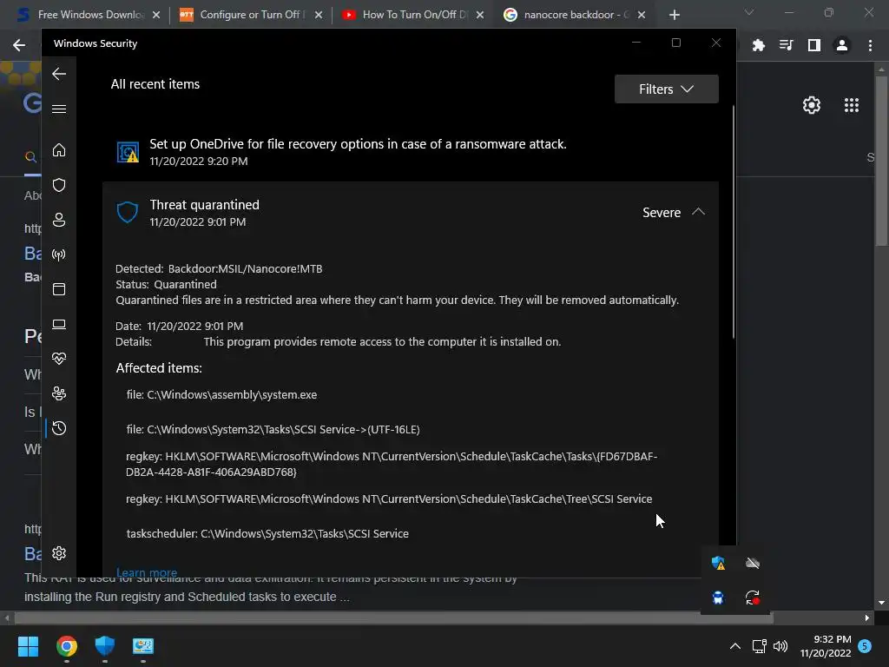The height and width of the screenshot is (667, 889).
Task: Open network icon in system tray
Action: pyautogui.click(x=759, y=646)
